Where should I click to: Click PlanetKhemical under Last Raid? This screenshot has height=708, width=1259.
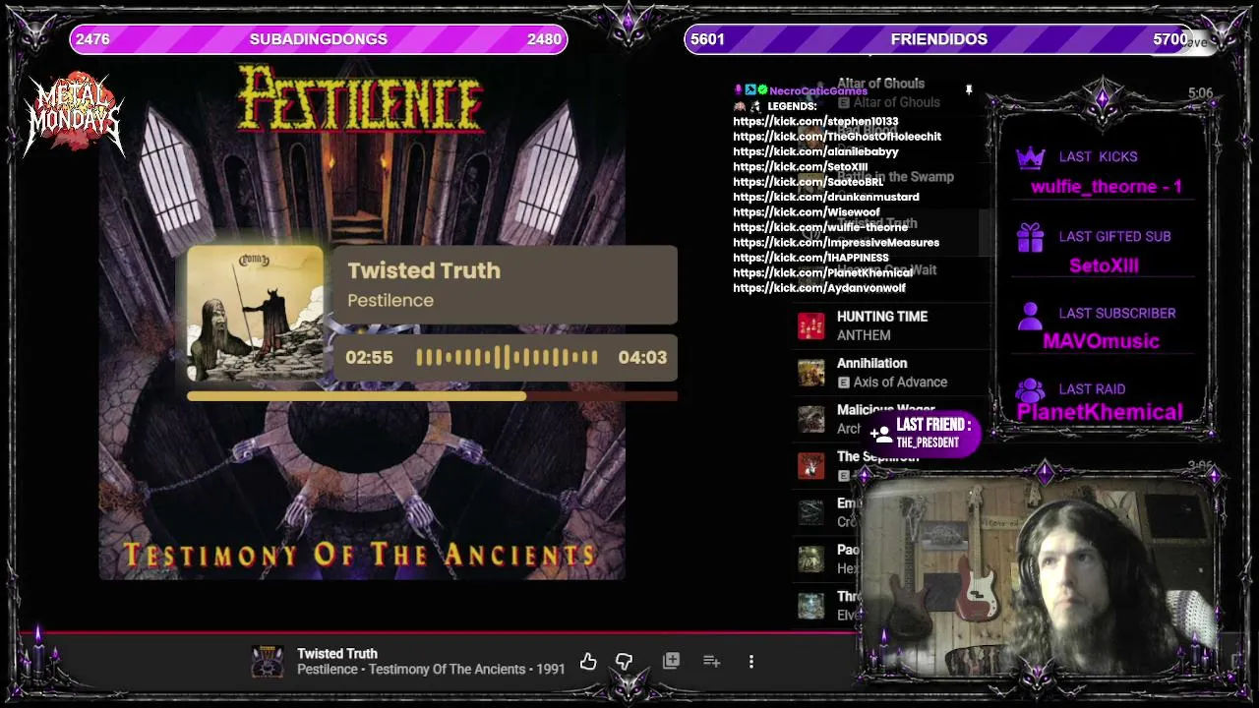pyautogui.click(x=1100, y=412)
